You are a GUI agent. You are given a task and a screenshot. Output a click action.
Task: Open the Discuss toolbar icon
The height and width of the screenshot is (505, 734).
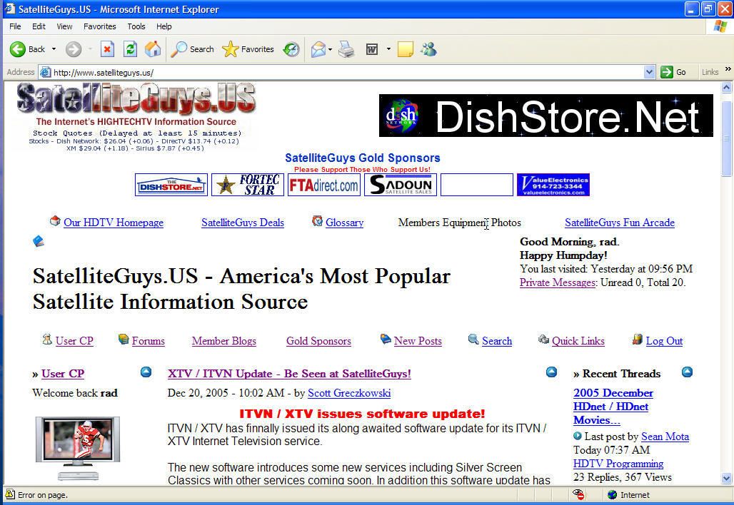point(406,49)
